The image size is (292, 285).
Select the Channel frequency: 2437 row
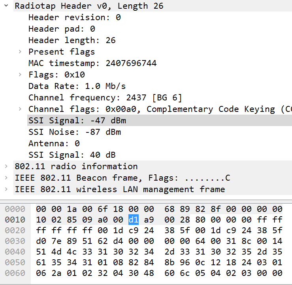click(x=160, y=97)
